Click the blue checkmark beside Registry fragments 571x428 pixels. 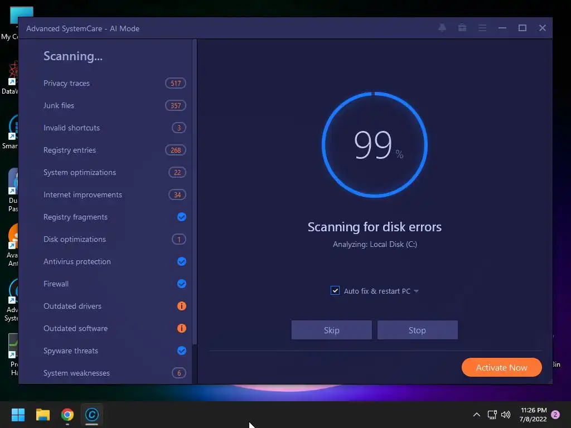[181, 217]
